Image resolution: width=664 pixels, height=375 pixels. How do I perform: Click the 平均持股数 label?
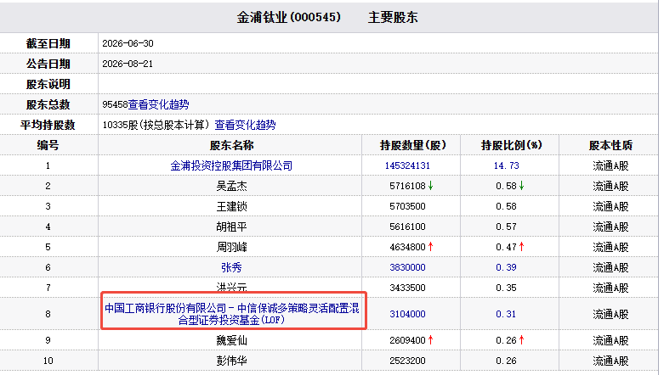click(x=48, y=125)
